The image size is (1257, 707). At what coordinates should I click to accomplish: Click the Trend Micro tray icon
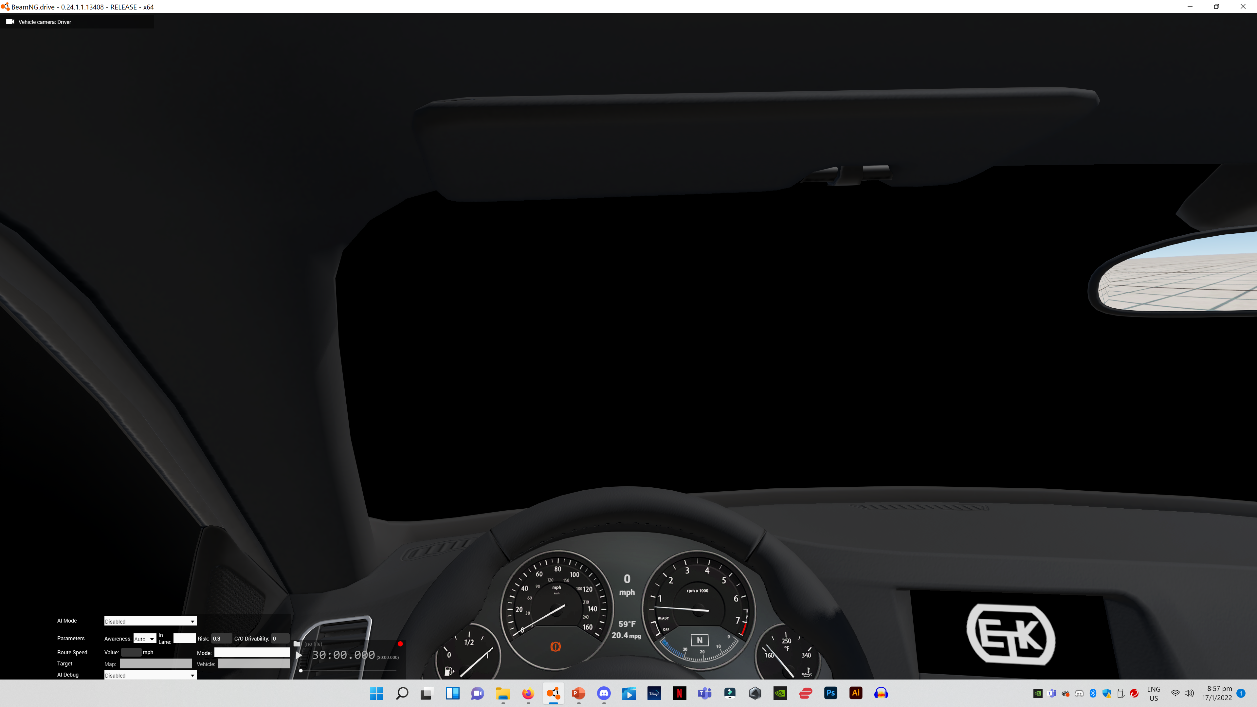click(x=1134, y=693)
